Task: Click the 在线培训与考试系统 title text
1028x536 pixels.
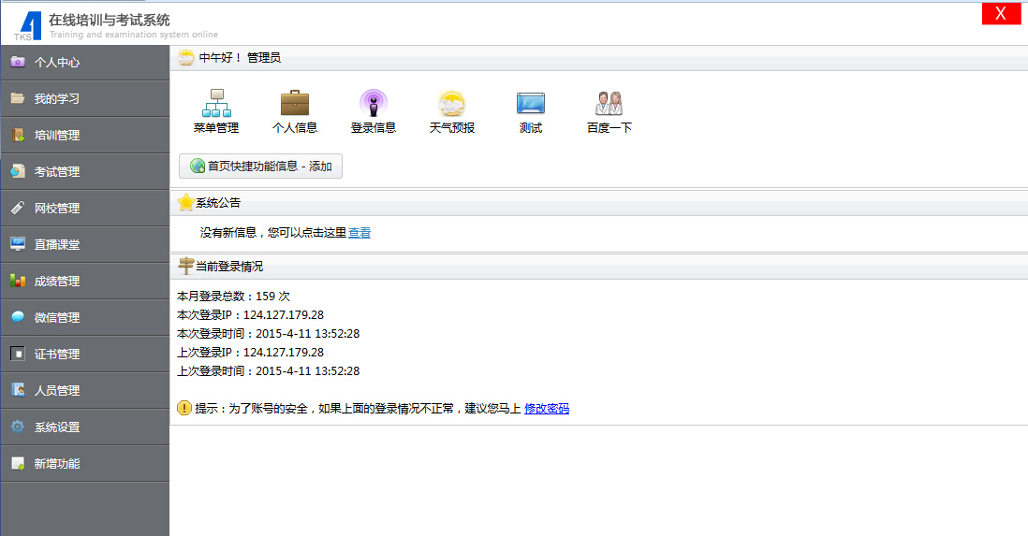Action: tap(109, 21)
